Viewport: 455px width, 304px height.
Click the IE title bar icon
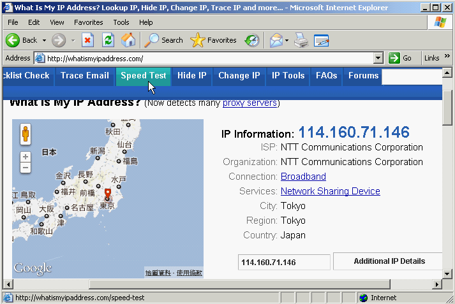(8, 8)
